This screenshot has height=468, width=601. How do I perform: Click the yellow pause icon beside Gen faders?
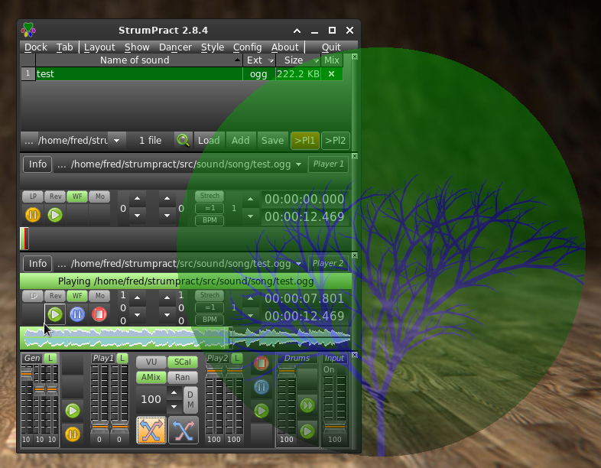(x=73, y=434)
